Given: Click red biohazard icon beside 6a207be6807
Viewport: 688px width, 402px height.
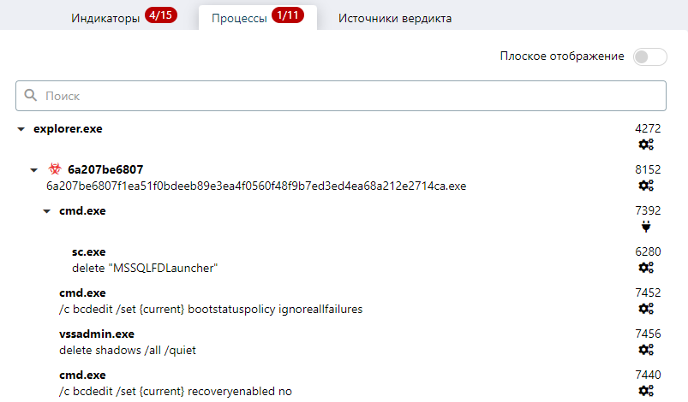Looking at the screenshot, I should tap(55, 169).
